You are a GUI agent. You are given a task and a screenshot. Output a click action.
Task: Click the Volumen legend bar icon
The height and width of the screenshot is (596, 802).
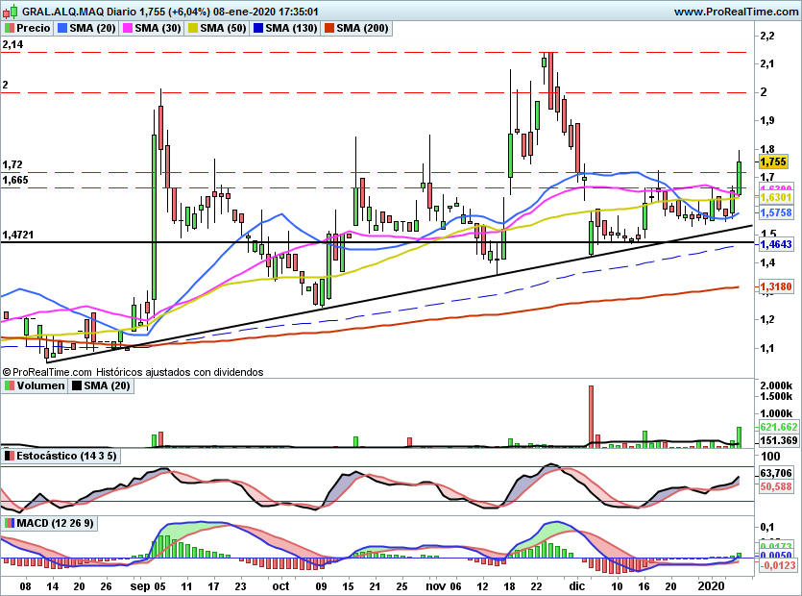click(10, 385)
